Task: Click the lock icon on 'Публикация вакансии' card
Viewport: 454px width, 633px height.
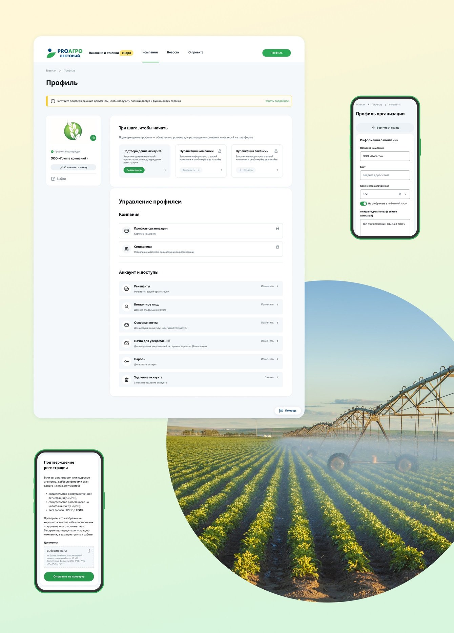Action: [276, 151]
